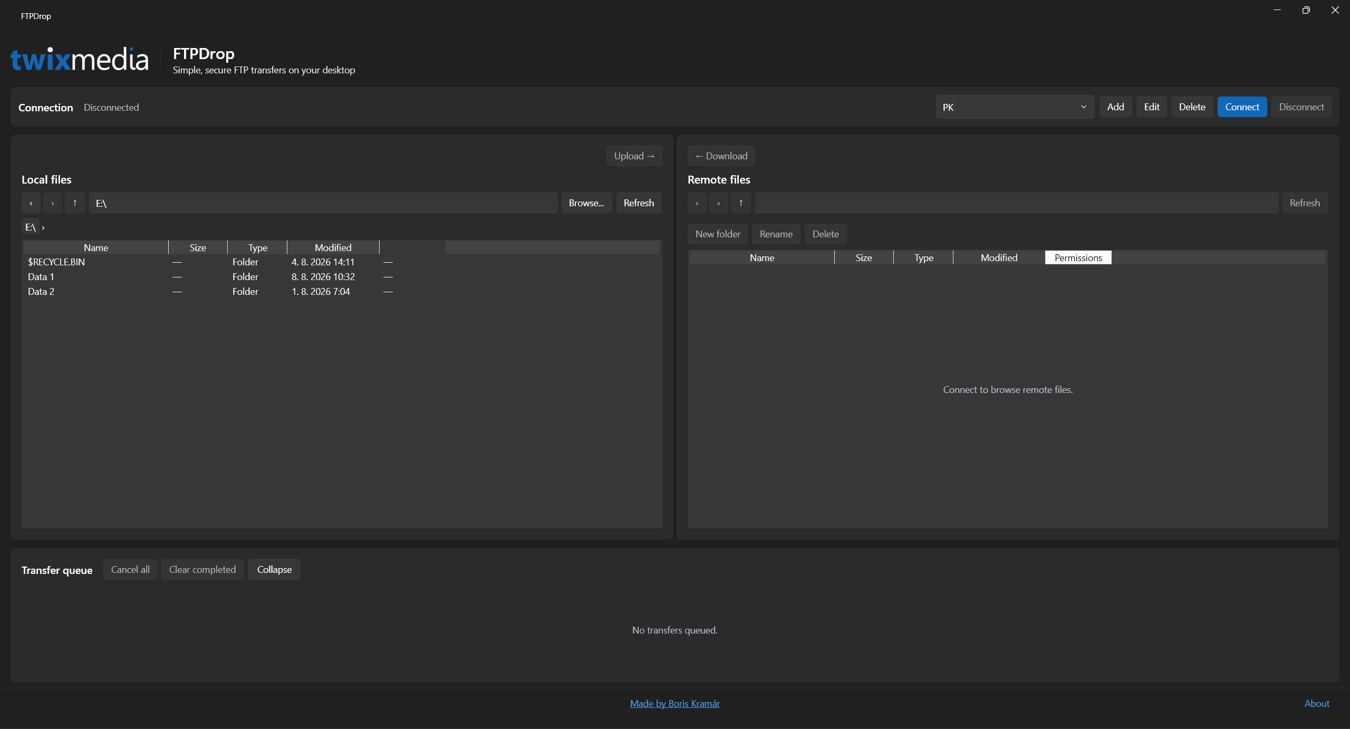The height and width of the screenshot is (729, 1350).
Task: Select the $RECYCLE.BIN folder row
Action: click(x=341, y=262)
